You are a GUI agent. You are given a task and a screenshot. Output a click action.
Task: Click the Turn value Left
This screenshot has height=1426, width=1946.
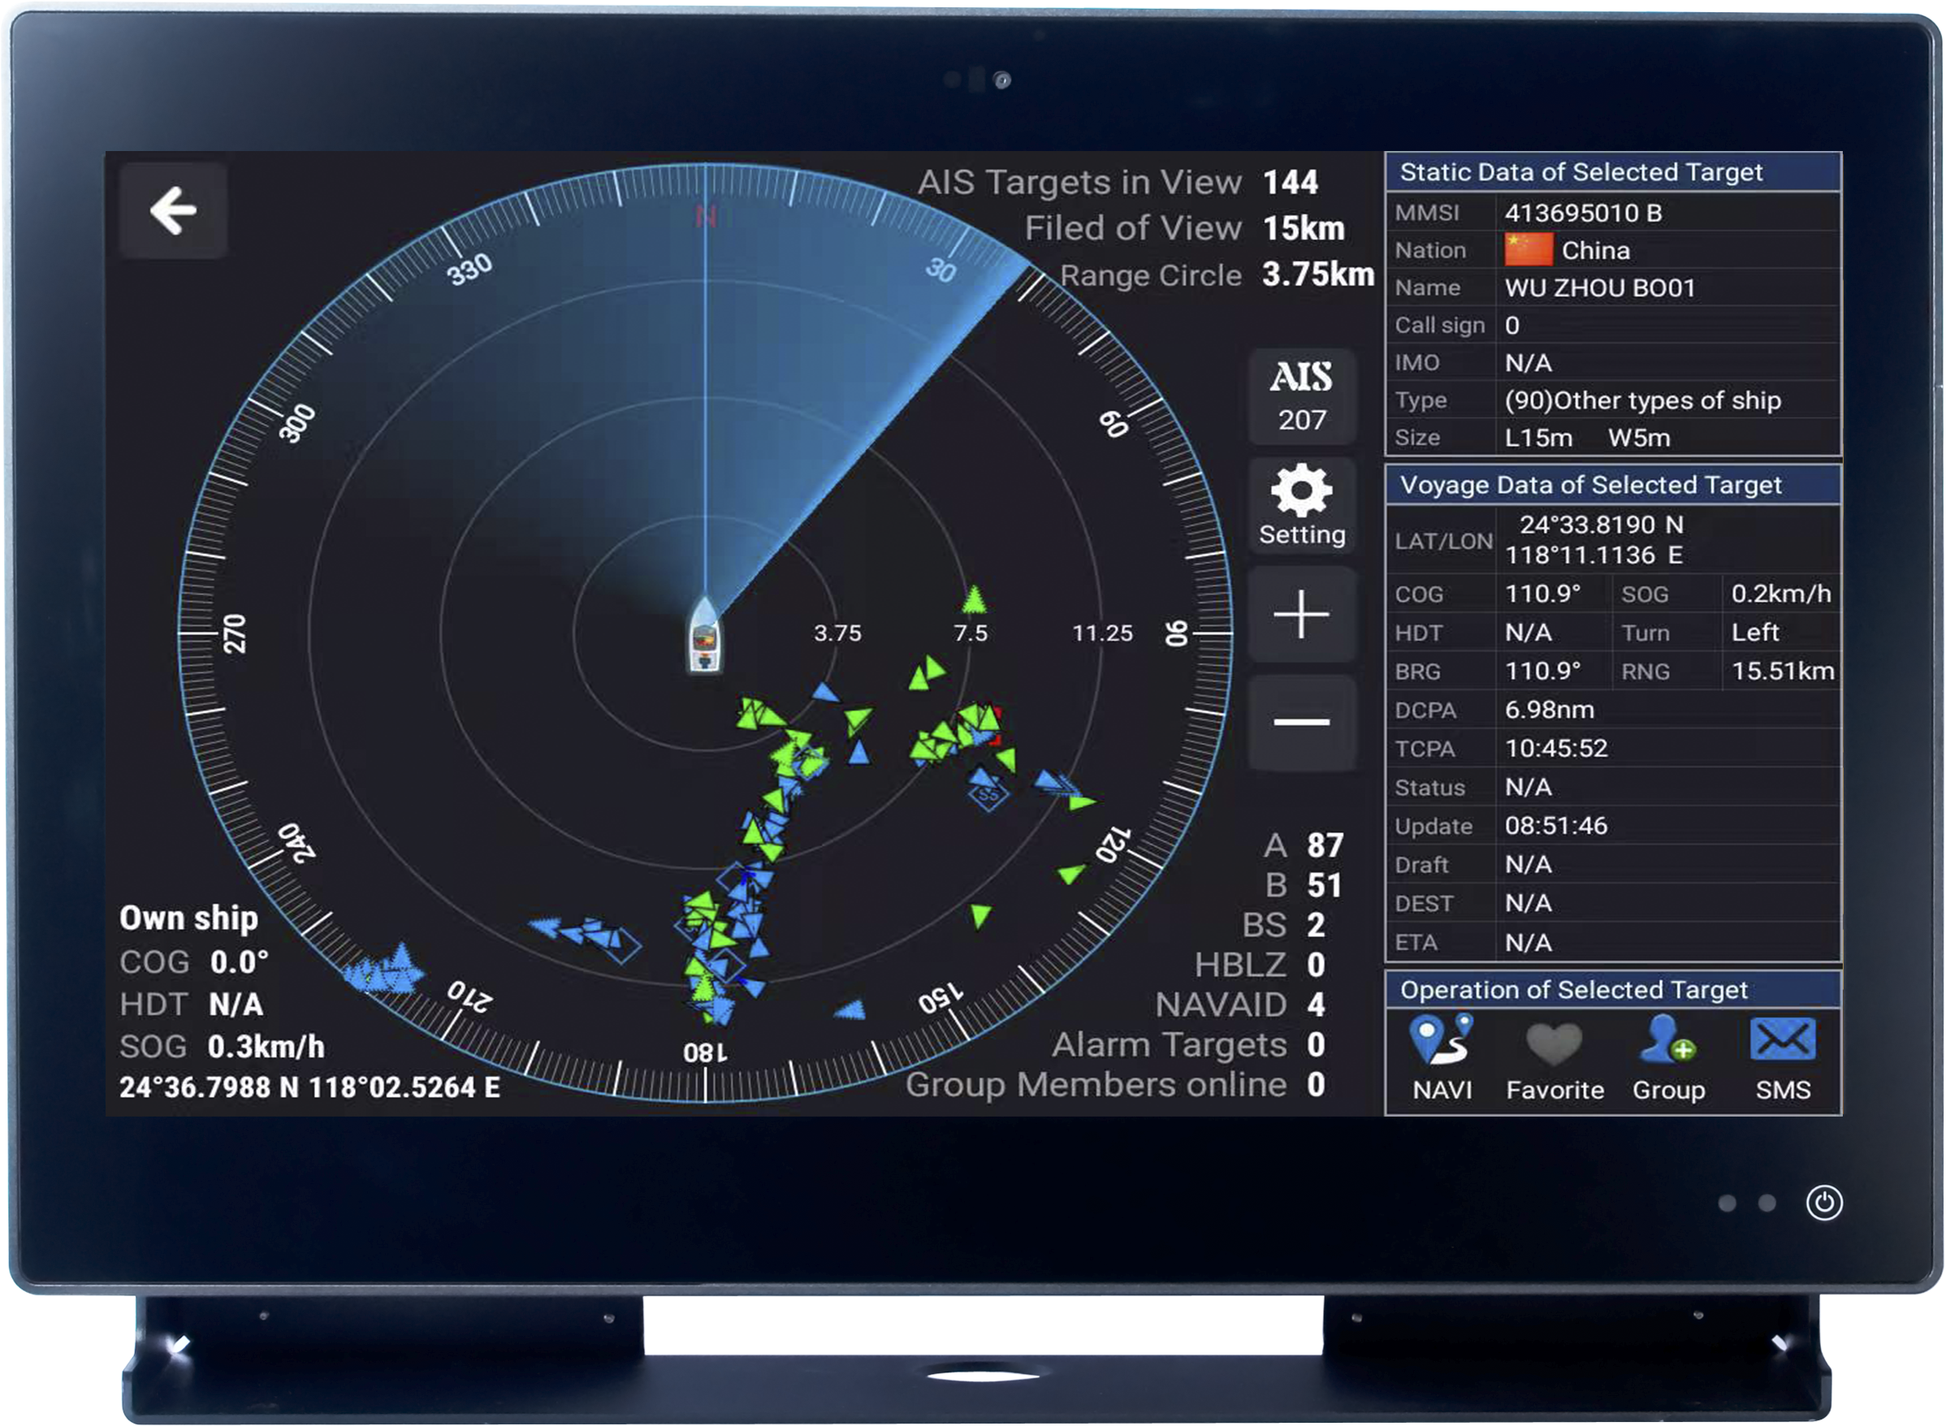pyautogui.click(x=1754, y=632)
